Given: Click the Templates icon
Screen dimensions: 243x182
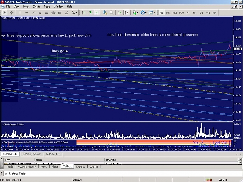Looking at the screenshot, I should click(x=150, y=12).
